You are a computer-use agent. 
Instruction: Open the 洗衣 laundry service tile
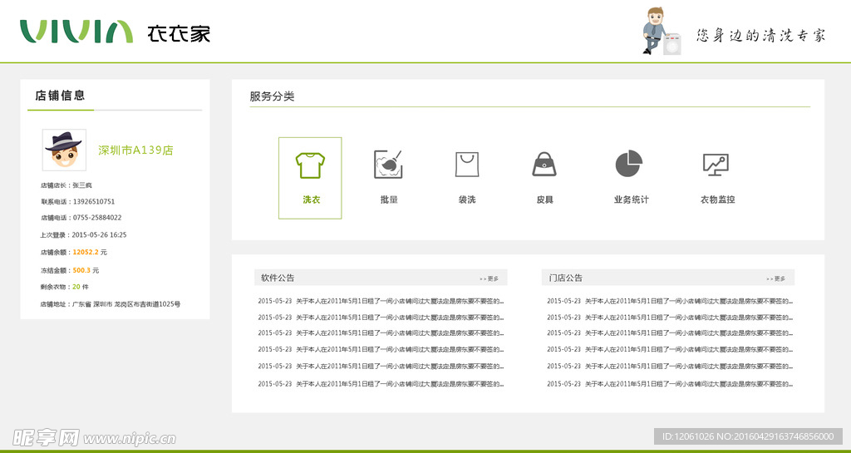click(310, 178)
